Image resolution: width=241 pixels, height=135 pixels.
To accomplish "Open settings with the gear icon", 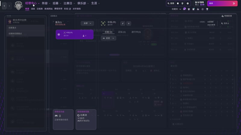I will (188, 3).
